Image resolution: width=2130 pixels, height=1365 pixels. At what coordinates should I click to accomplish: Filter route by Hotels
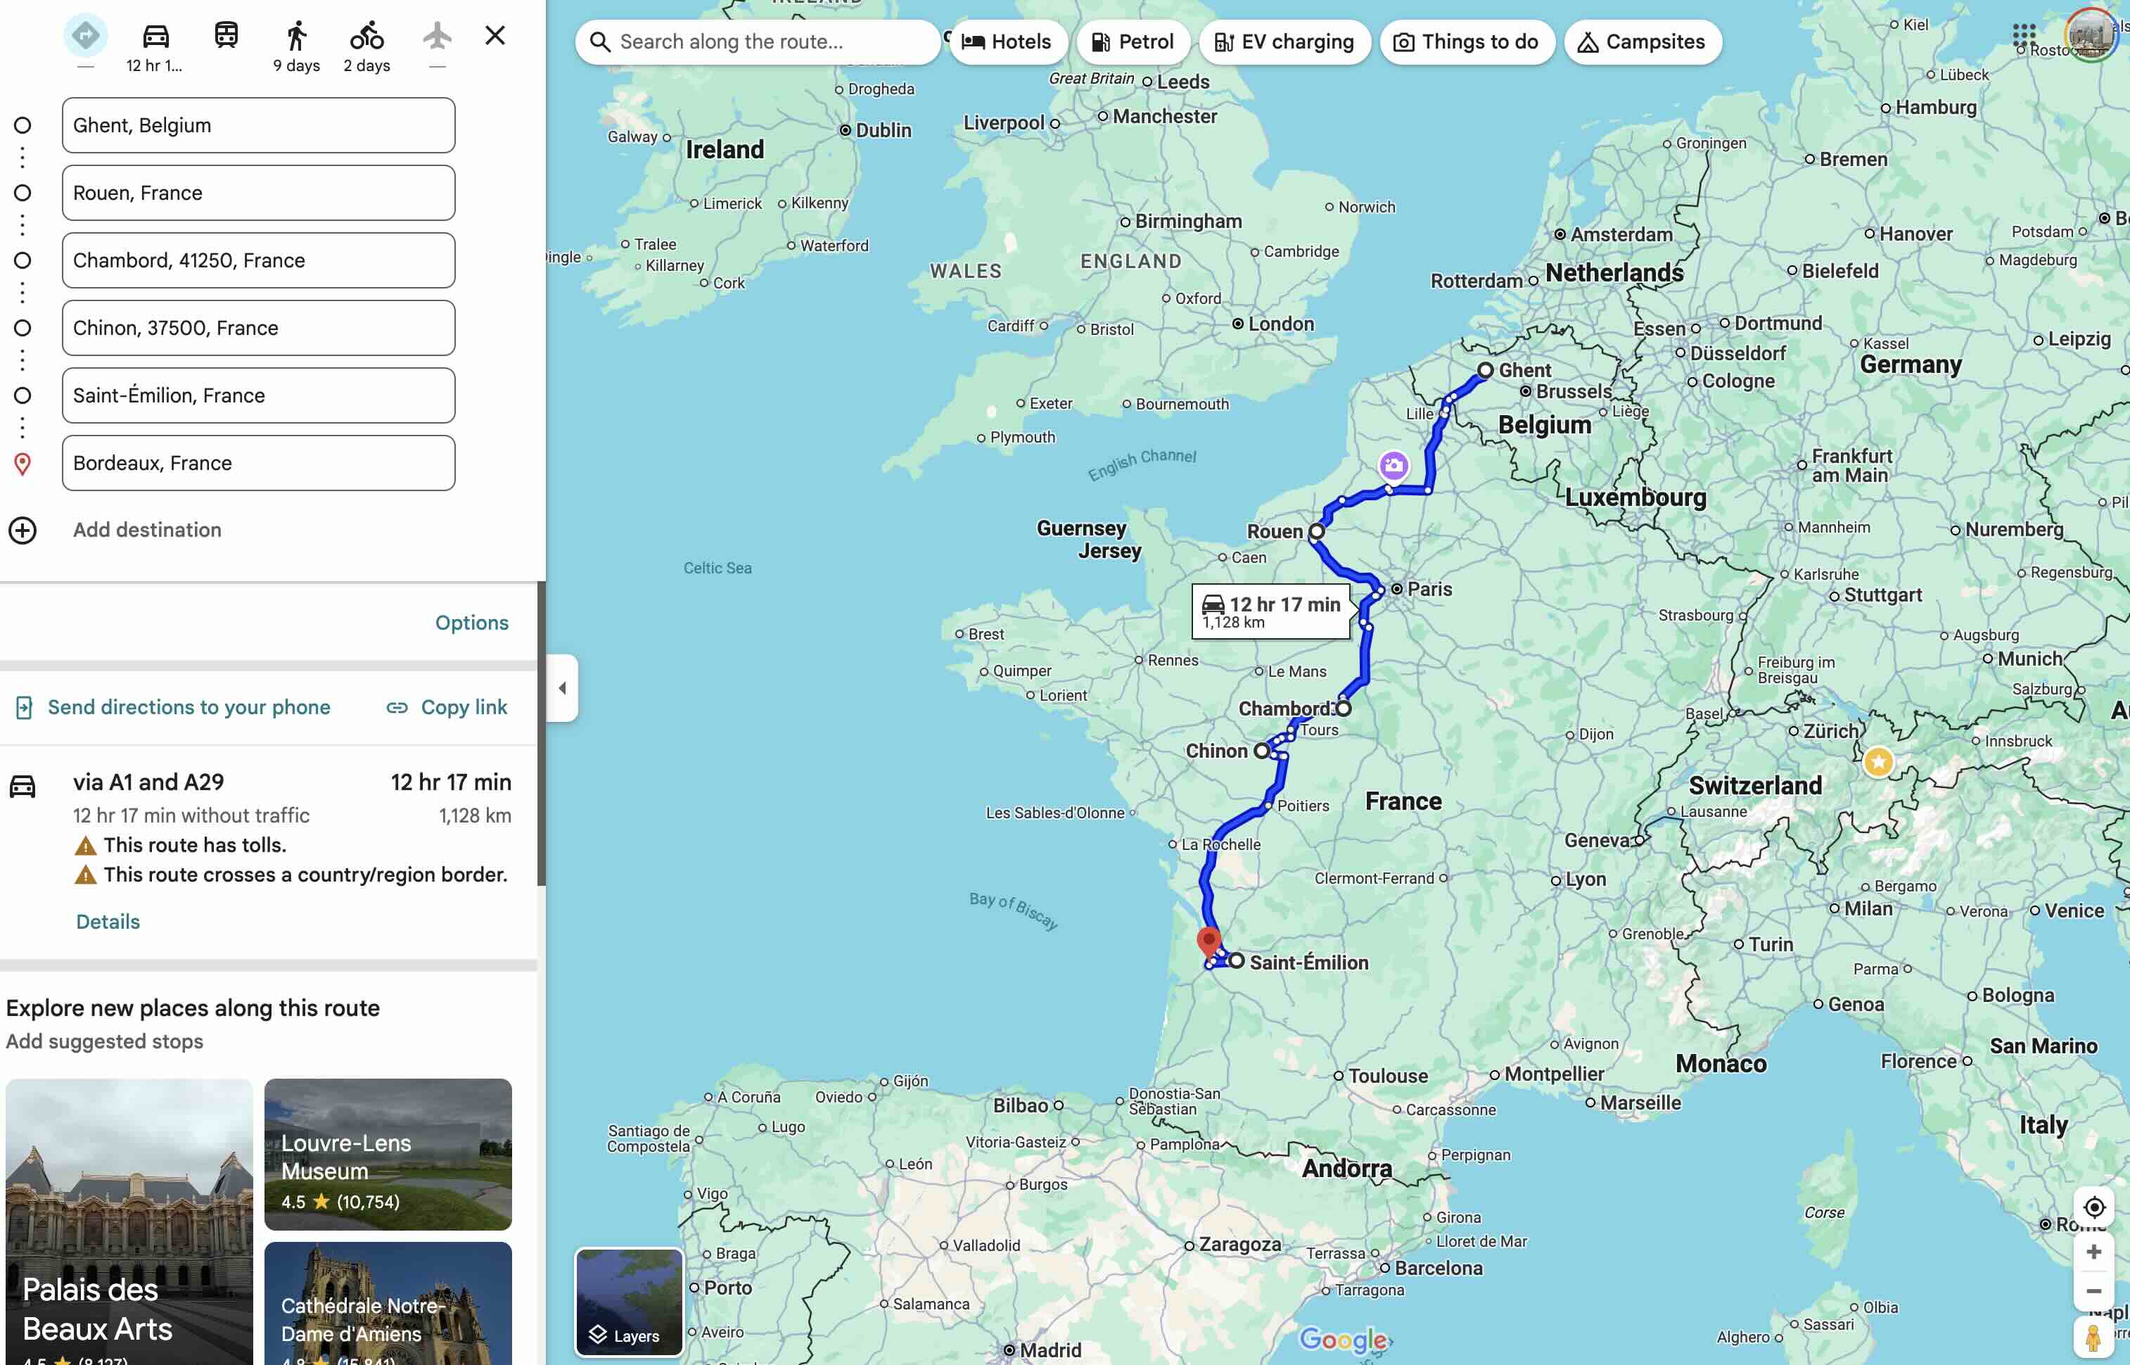1007,42
